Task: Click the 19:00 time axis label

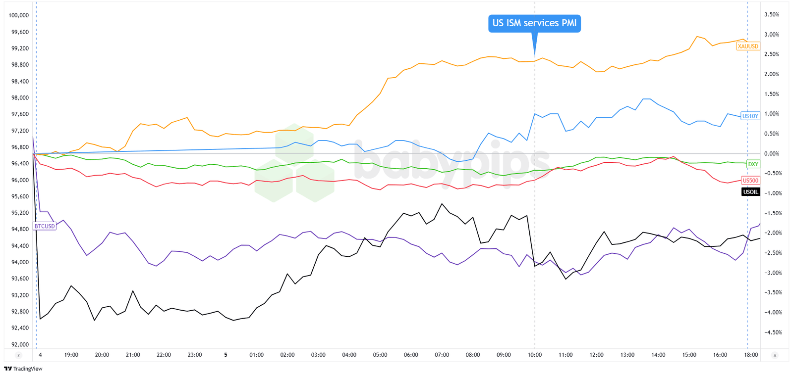Action: (x=71, y=355)
